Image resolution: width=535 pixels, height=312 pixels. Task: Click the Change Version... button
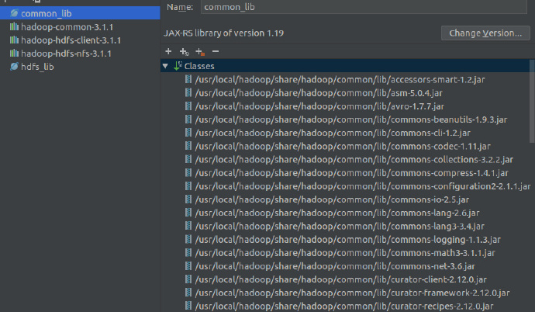485,33
